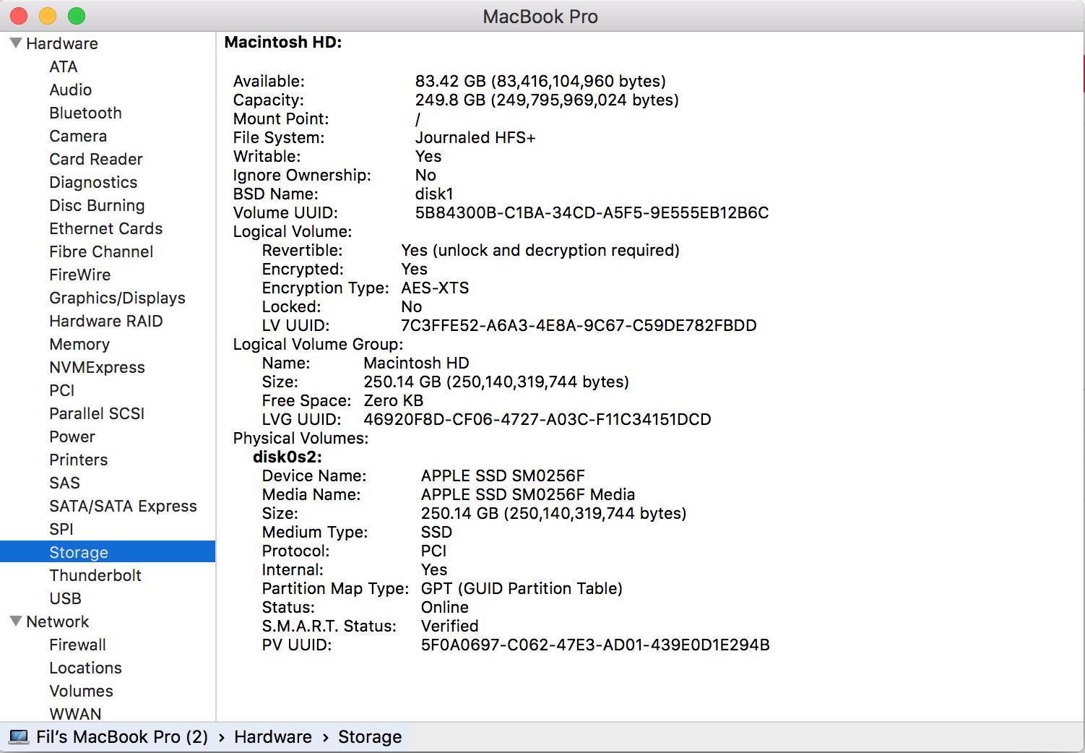
Task: Click the Free Space Zero KB value
Action: (393, 400)
